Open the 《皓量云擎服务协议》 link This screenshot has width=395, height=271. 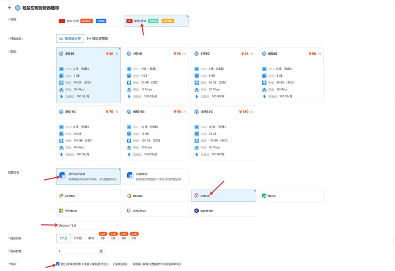pos(96,264)
